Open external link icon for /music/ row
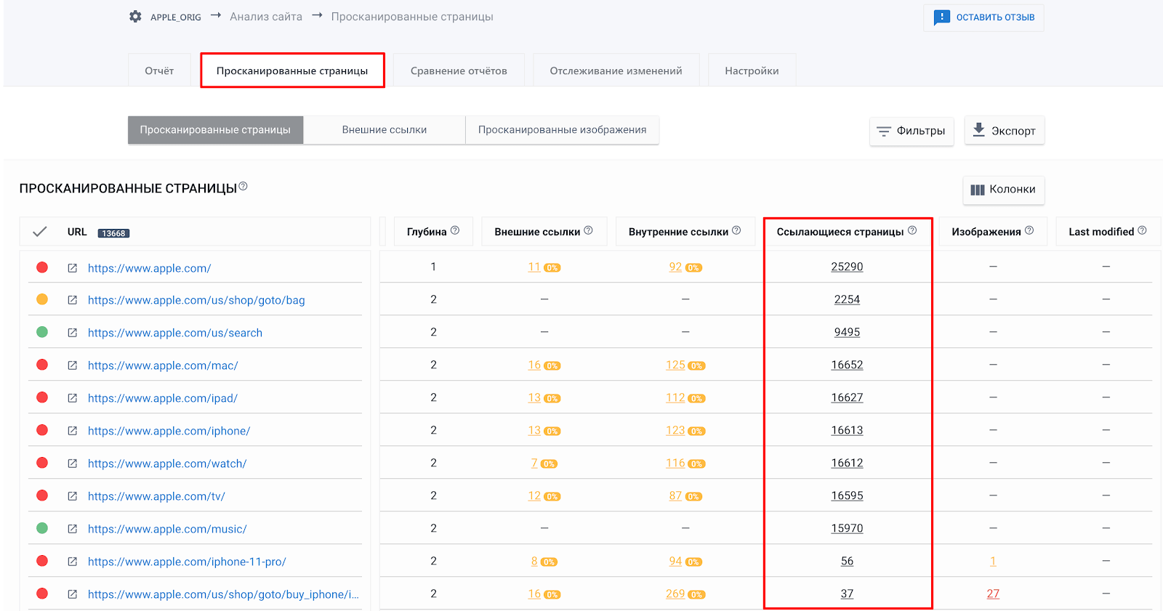The width and height of the screenshot is (1163, 611). coord(73,529)
